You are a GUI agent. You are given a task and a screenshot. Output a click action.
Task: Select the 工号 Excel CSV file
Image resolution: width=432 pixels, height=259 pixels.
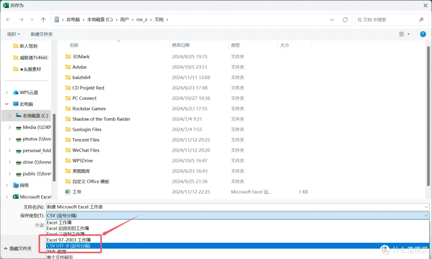[x=73, y=192]
